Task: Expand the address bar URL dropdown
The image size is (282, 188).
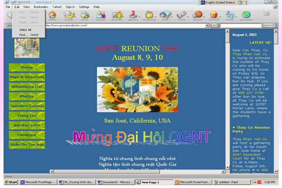Action: 207,25
